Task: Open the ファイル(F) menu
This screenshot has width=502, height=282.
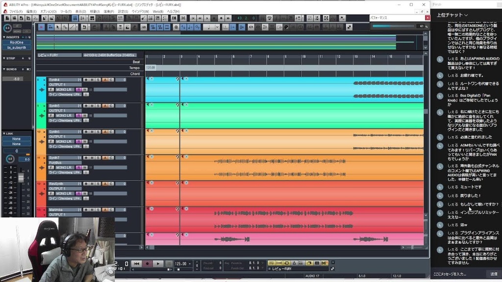Action: 16,11
